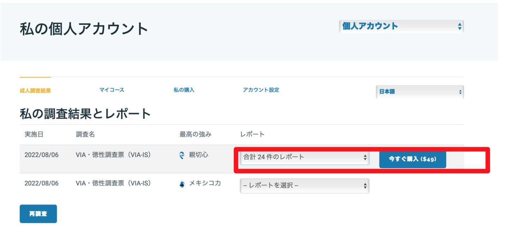This screenshot has height=235, width=508.
Task: Click the メキシコカ strength icon
Action: click(182, 184)
